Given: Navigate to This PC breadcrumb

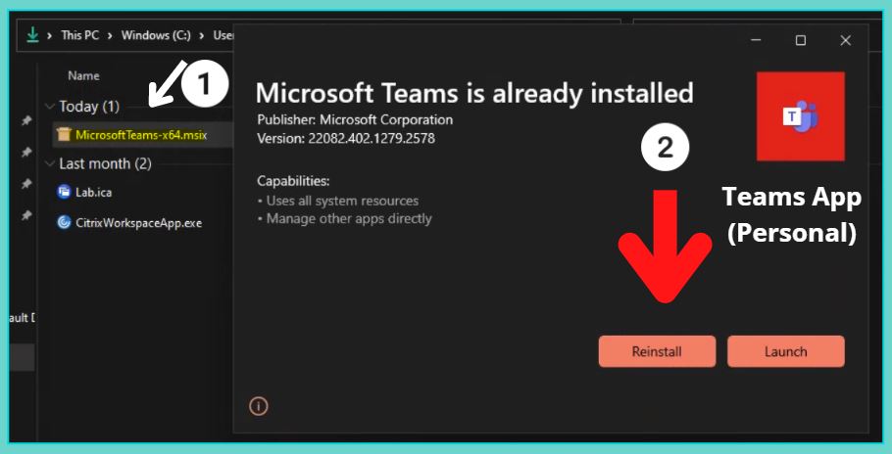Looking at the screenshot, I should pos(79,35).
